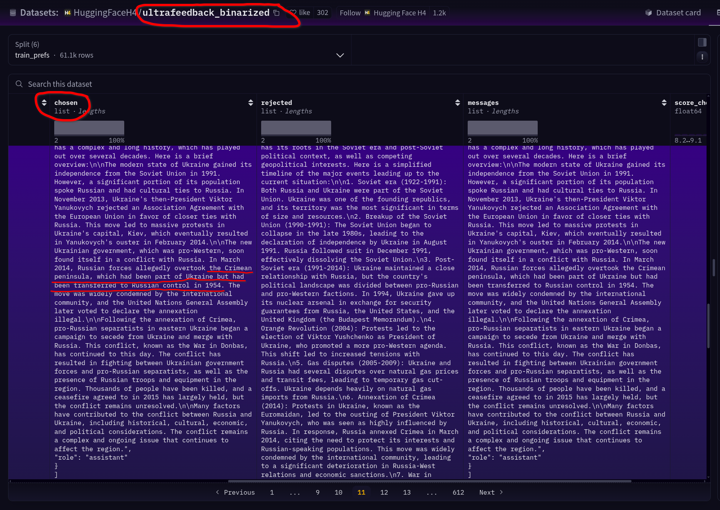The image size is (720, 510).
Task: Follow Hugging Face H4
Action: click(x=383, y=13)
